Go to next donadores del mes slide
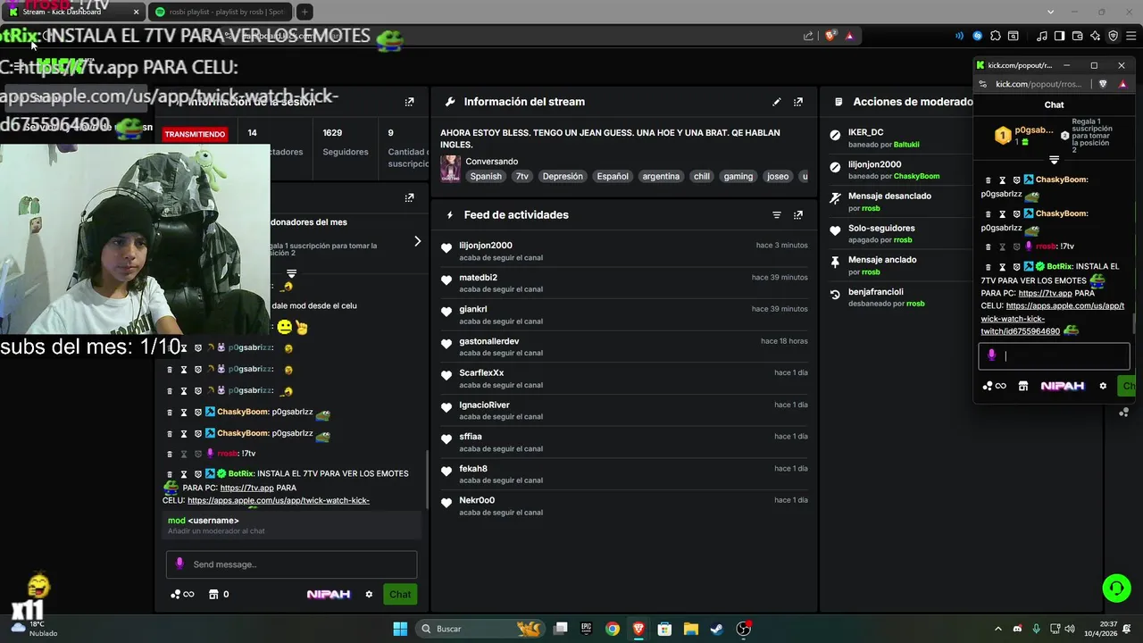Screen dimensions: 1143x643 pos(417,241)
